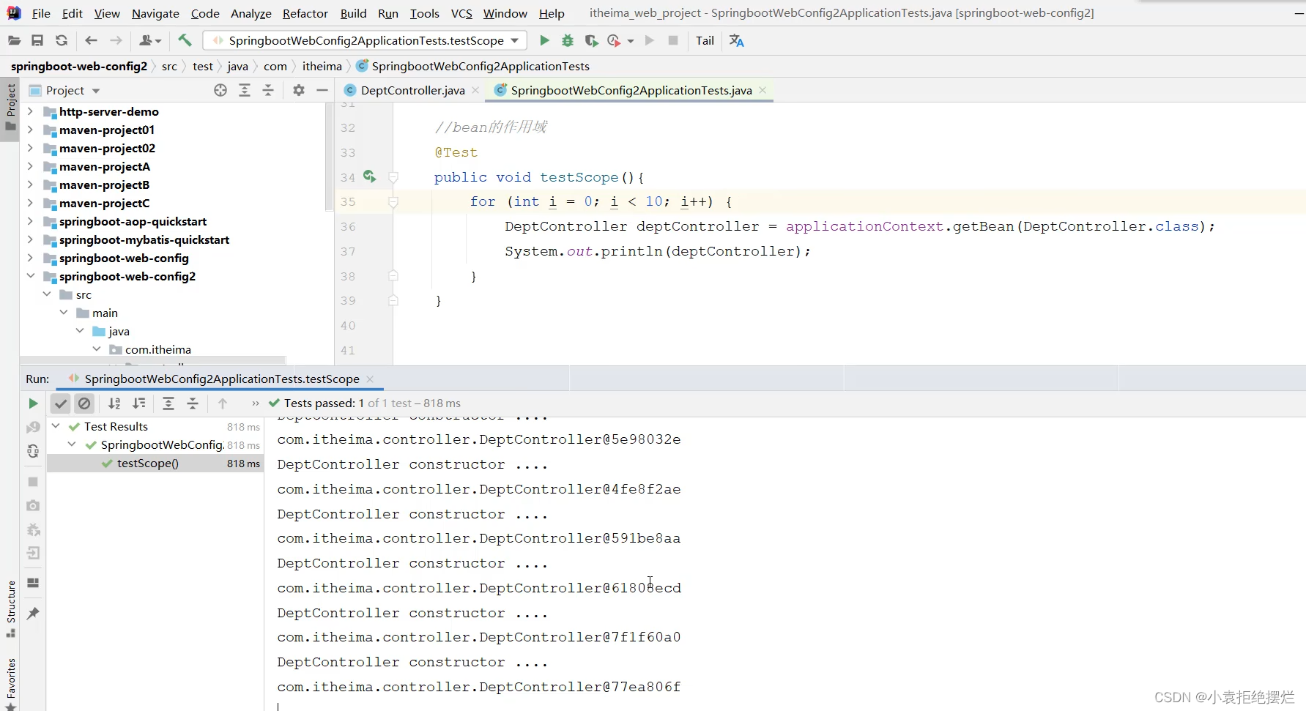Image resolution: width=1306 pixels, height=711 pixels.
Task: Collapse the Test Results node
Action: 56,426
